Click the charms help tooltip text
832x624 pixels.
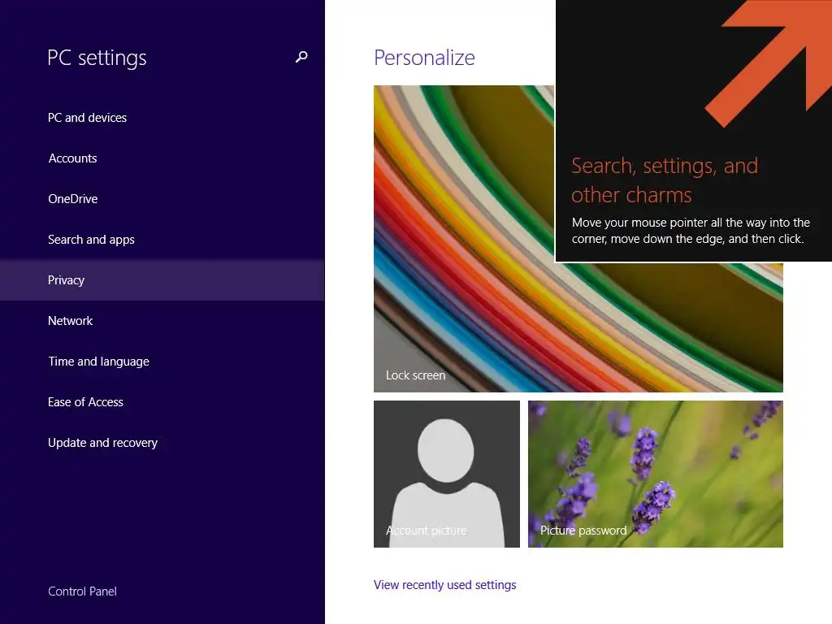click(691, 231)
